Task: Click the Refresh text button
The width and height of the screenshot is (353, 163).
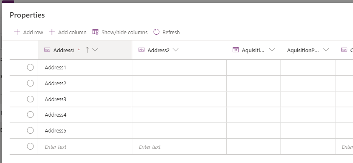Action: coord(171,32)
